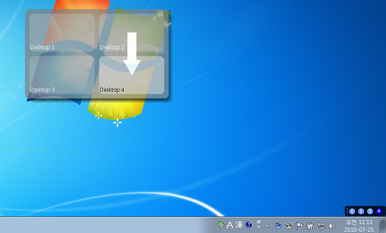Click the Hanja (漢) conversion button
Screen dimensions: 386x233
239,224
